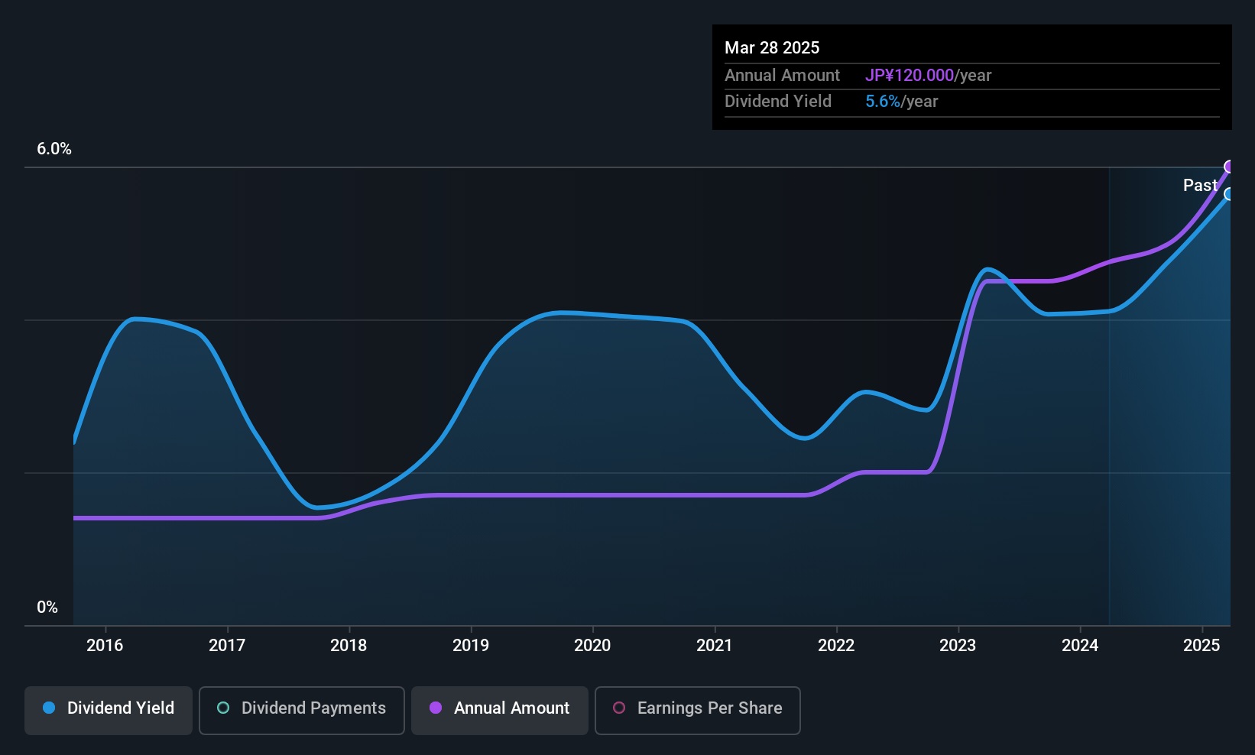Select the blue yield endpoint marker

(x=1230, y=194)
